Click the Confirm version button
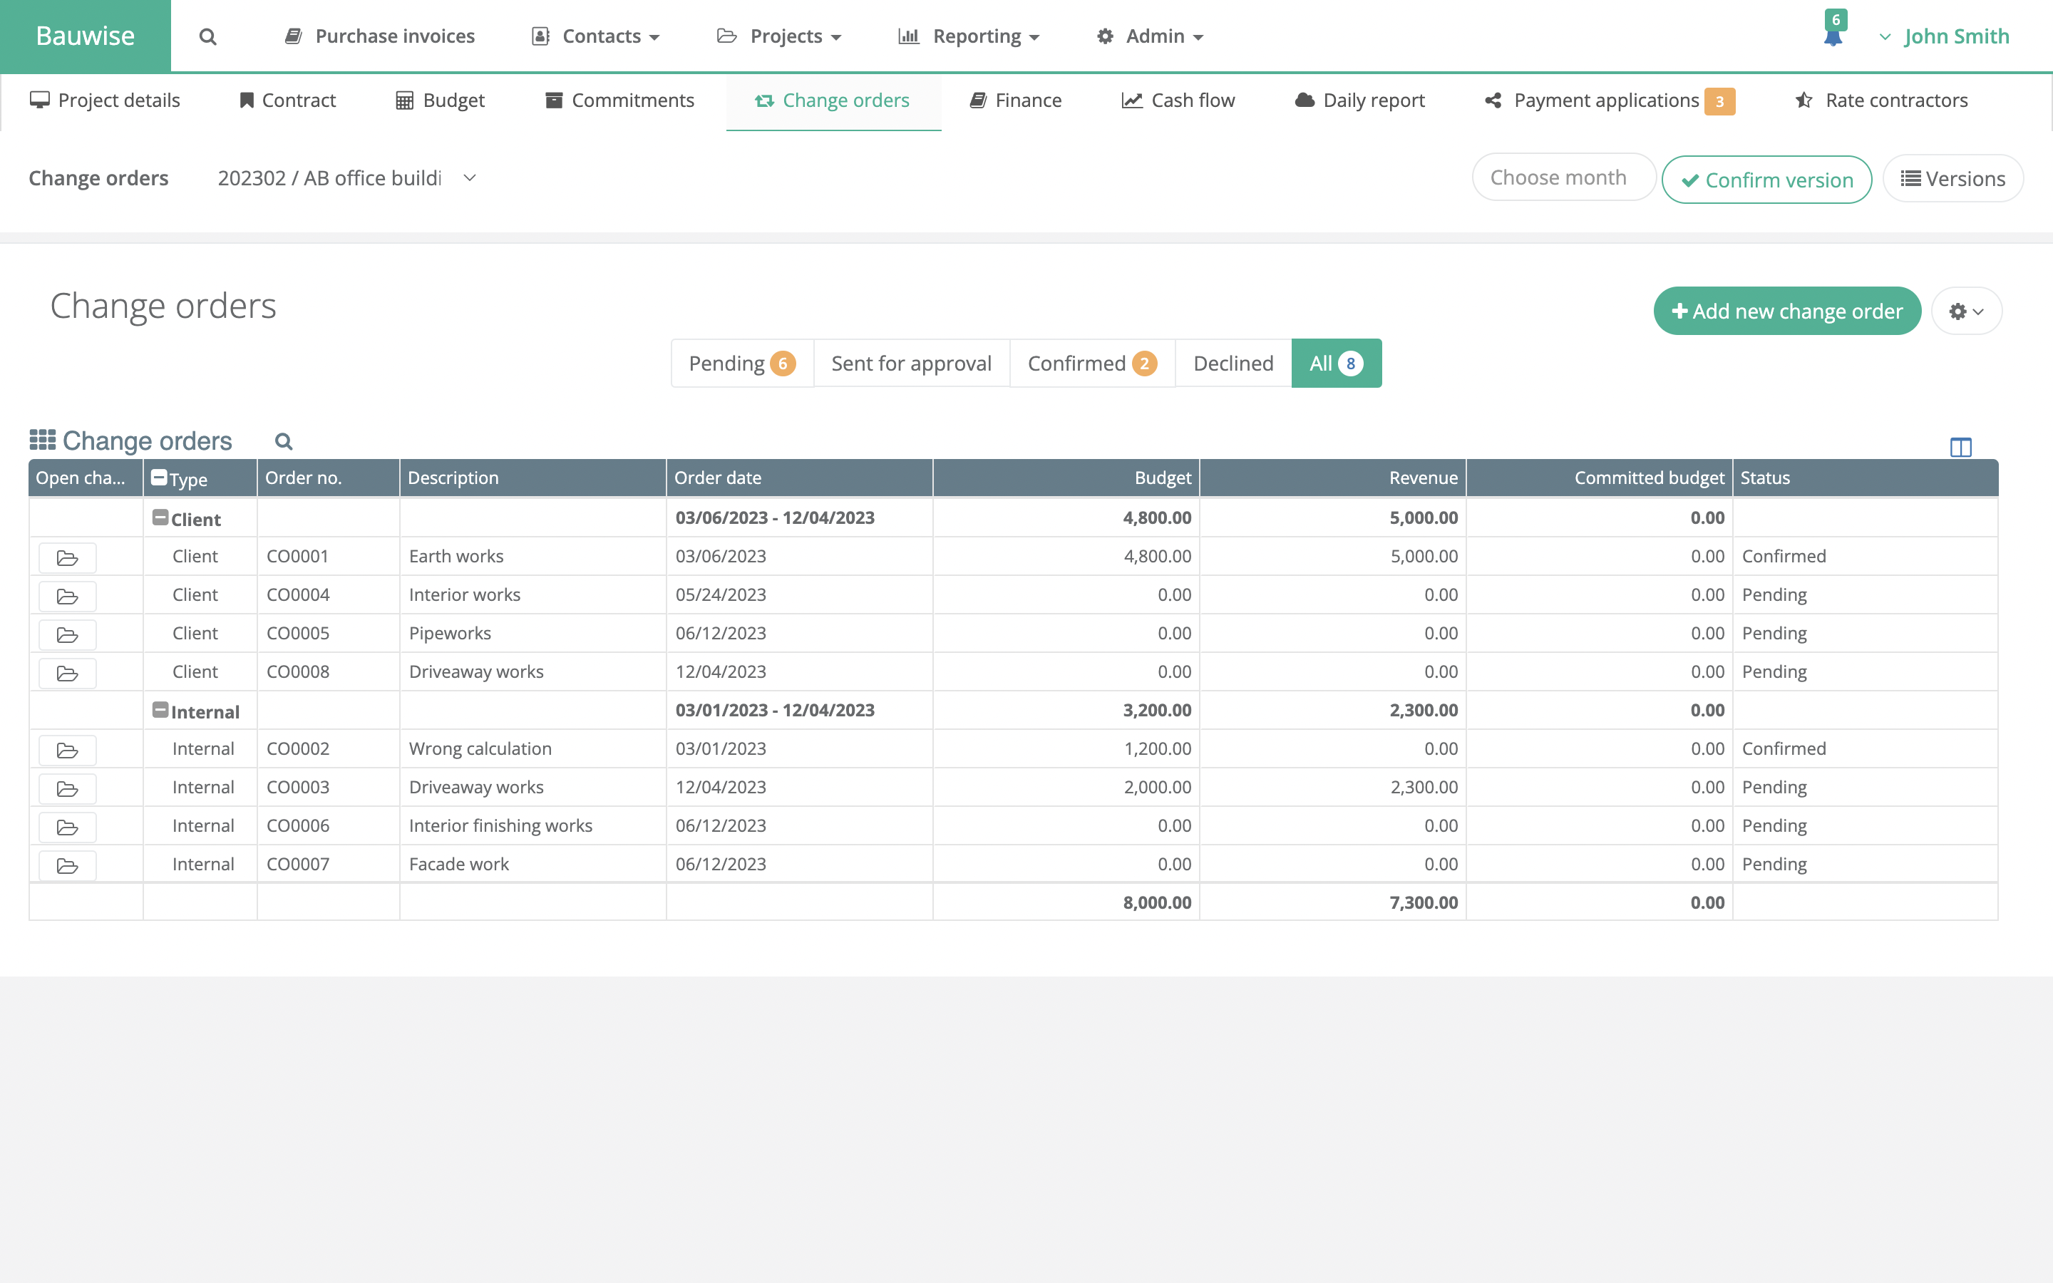 [1767, 179]
